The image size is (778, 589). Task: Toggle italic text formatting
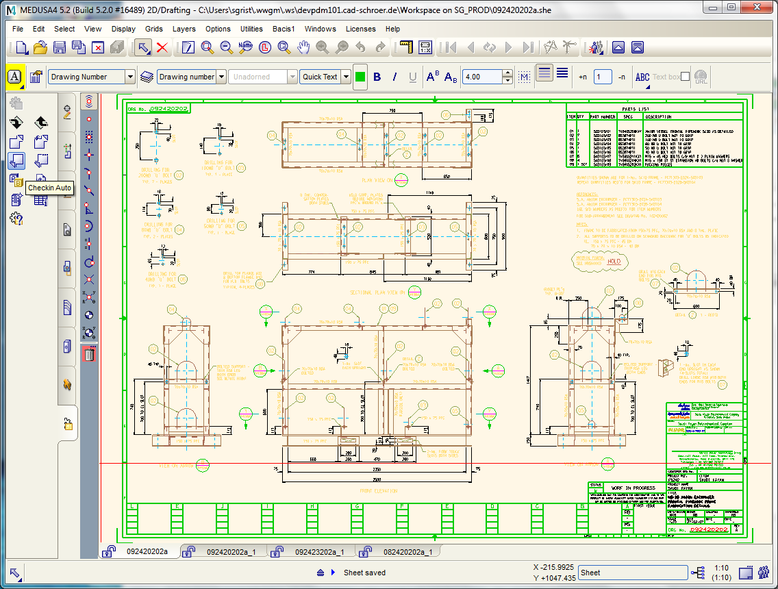tap(394, 77)
